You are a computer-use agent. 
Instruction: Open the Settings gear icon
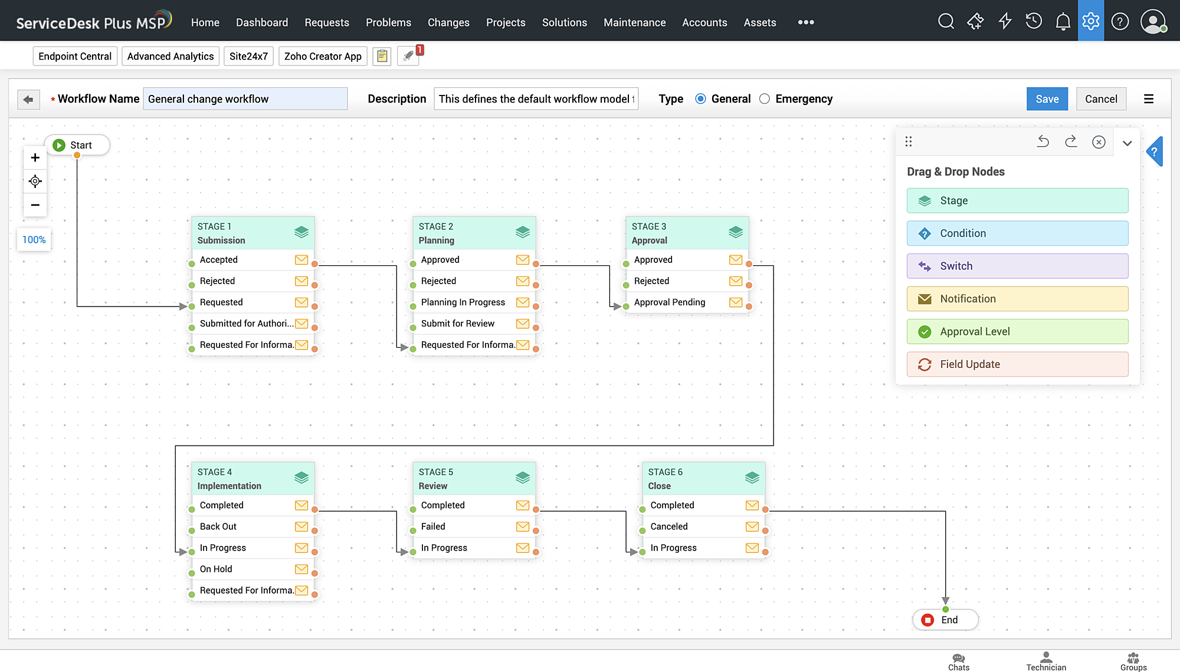click(1091, 21)
